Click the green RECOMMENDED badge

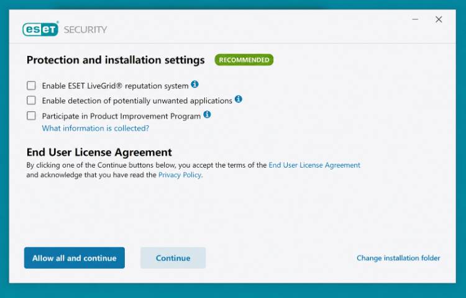[x=244, y=60]
